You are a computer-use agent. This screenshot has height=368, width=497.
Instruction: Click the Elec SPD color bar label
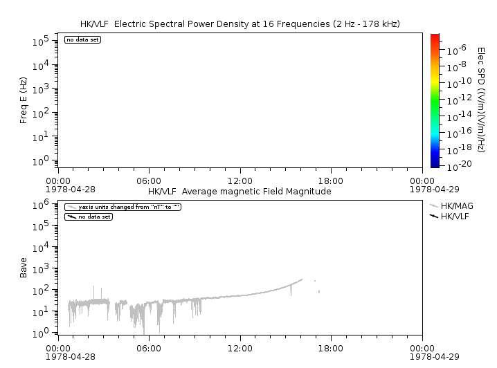click(480, 100)
